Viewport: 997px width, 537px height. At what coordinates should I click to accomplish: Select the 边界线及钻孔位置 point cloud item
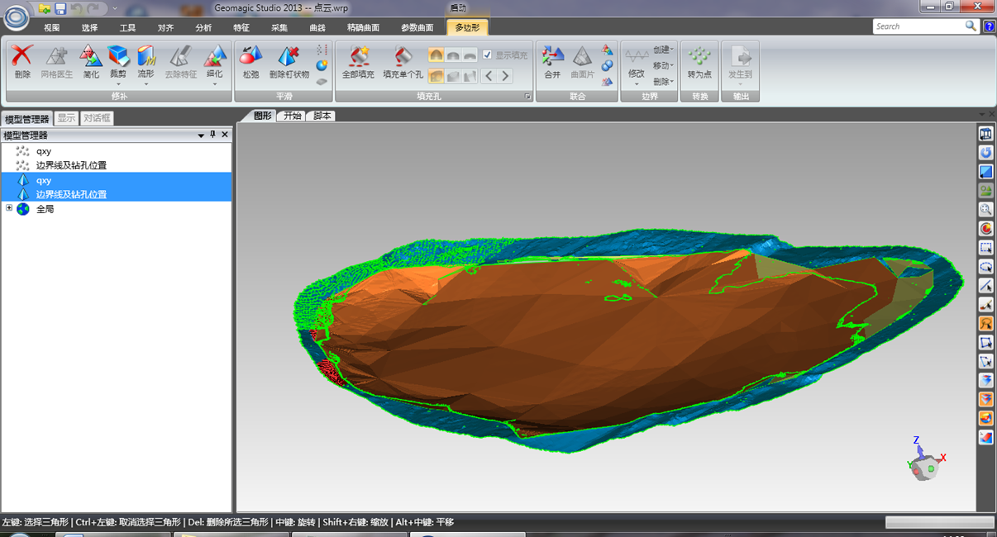70,165
